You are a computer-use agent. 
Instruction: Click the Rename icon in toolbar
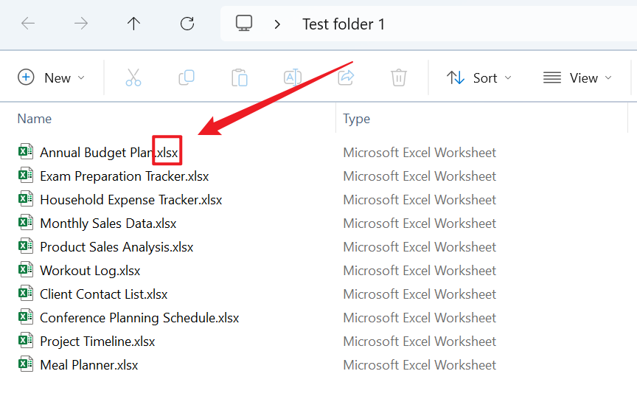point(293,77)
